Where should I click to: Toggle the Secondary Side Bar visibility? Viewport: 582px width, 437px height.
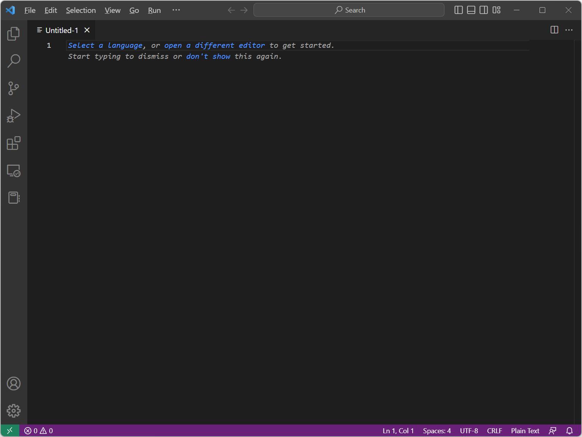[x=483, y=10]
